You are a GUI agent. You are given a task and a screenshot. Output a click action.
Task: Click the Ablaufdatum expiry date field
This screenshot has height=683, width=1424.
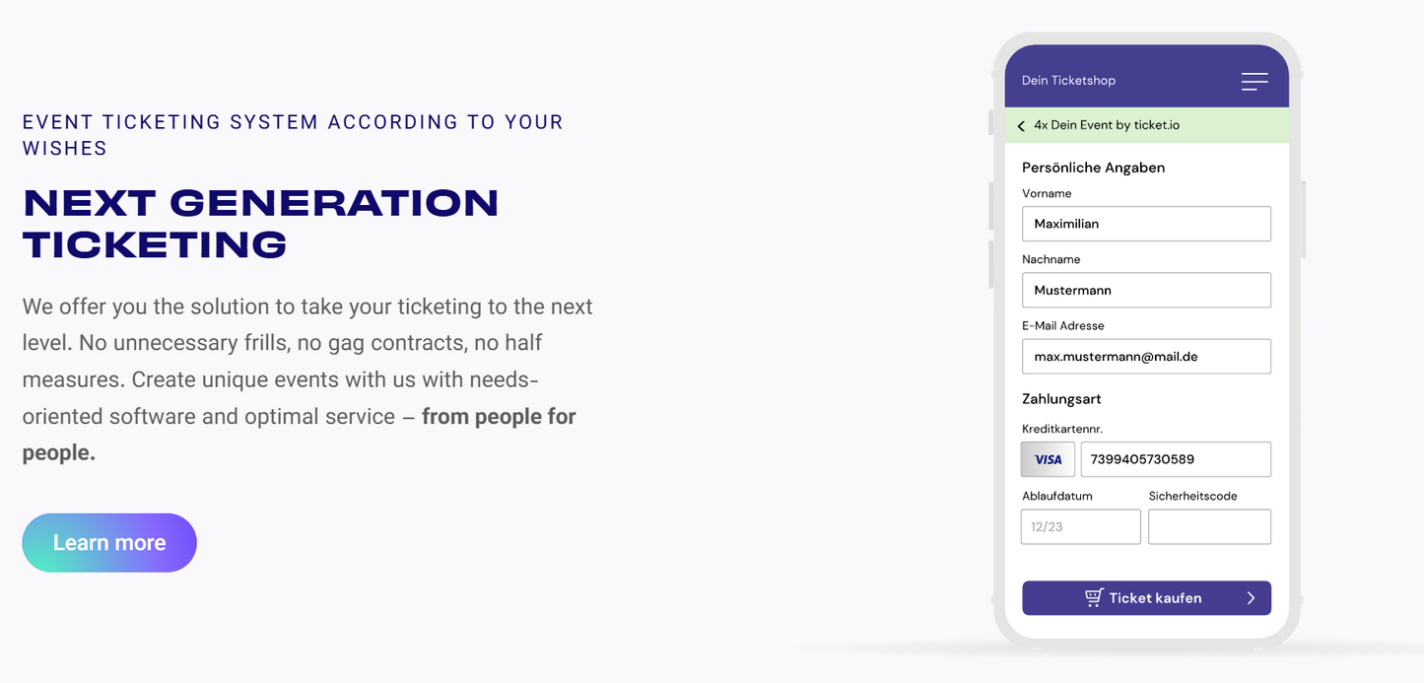(1080, 527)
